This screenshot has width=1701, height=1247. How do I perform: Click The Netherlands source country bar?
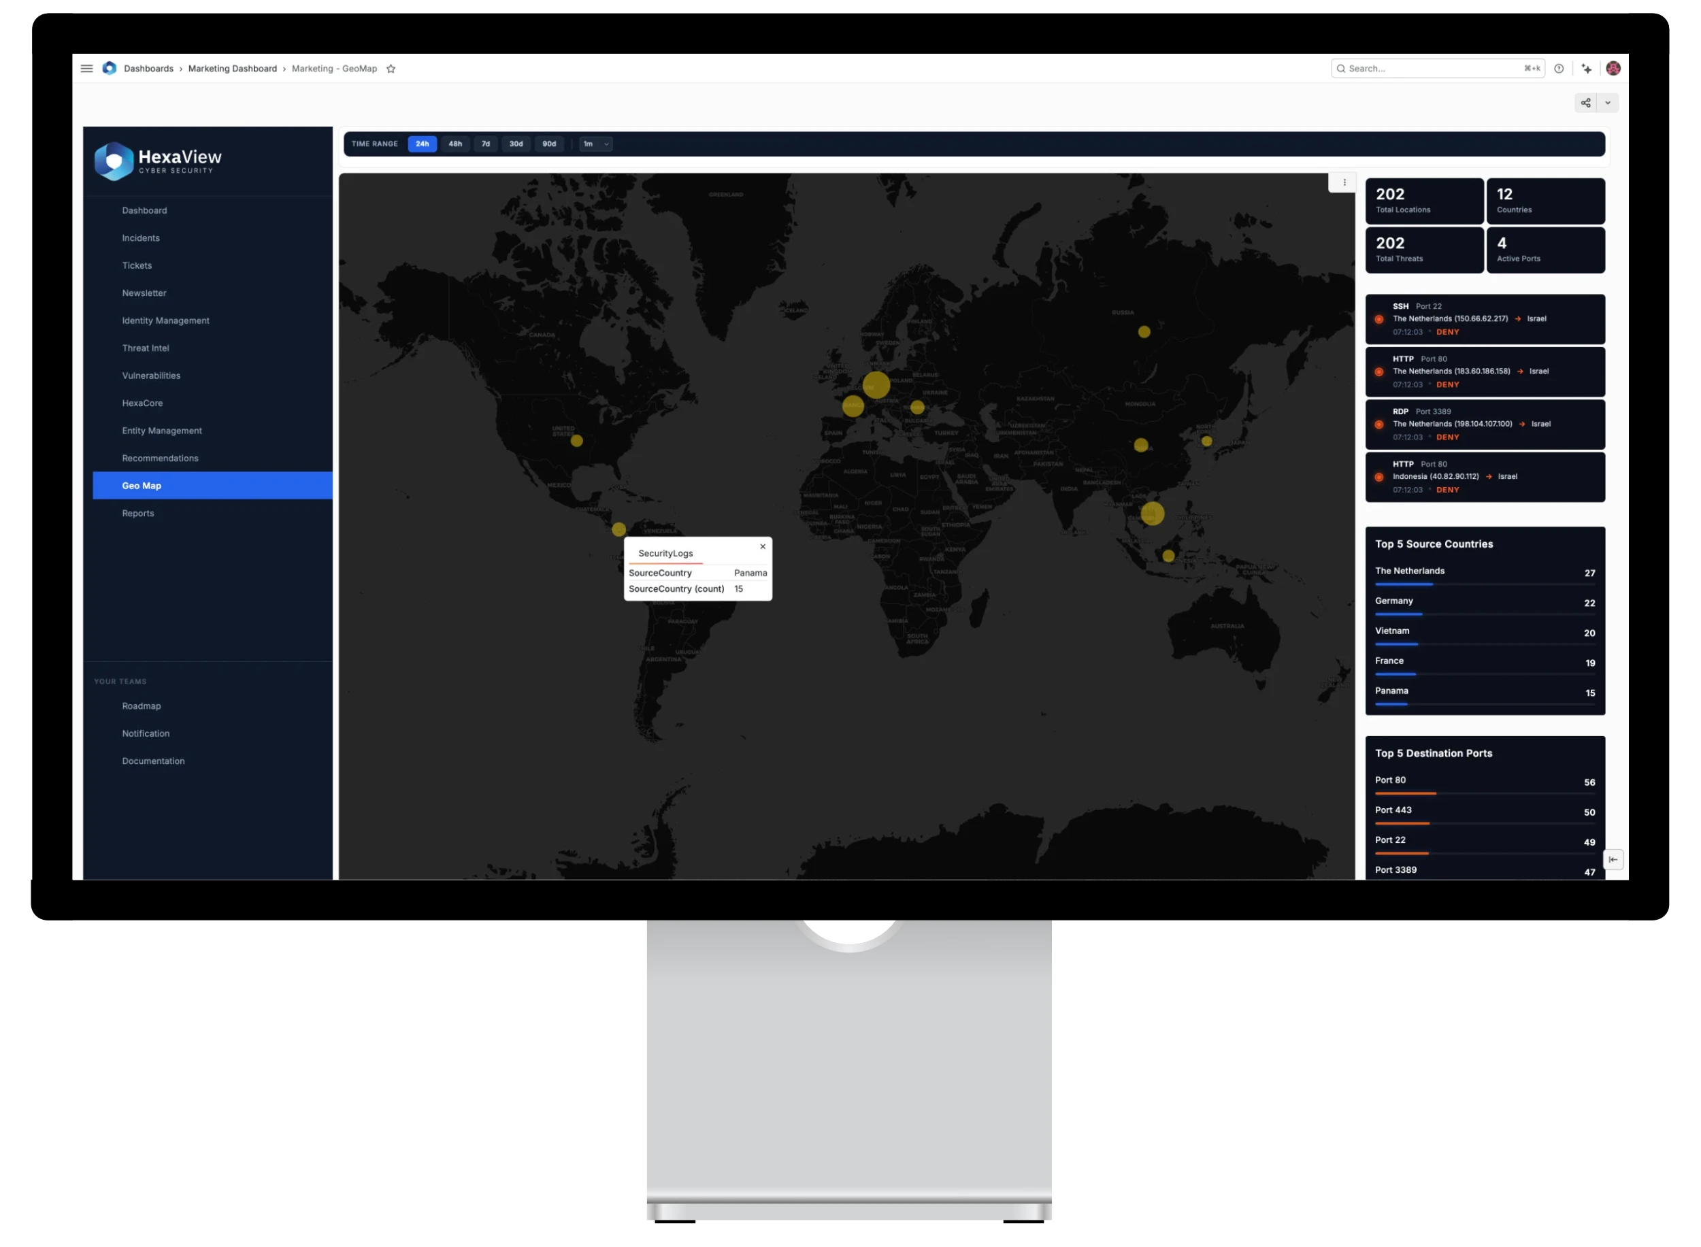(1487, 585)
